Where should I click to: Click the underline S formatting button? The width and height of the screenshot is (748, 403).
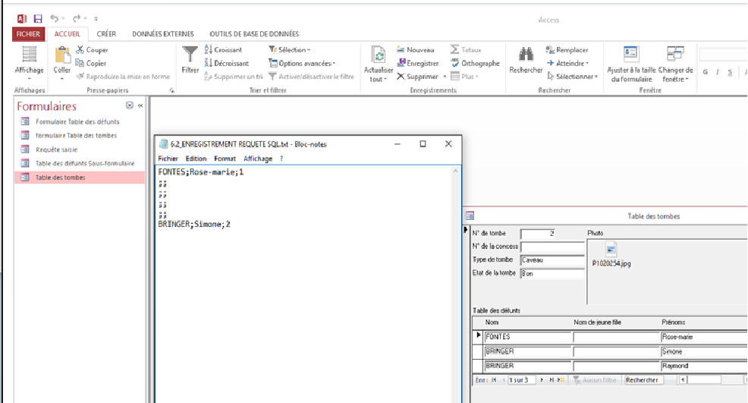[729, 72]
